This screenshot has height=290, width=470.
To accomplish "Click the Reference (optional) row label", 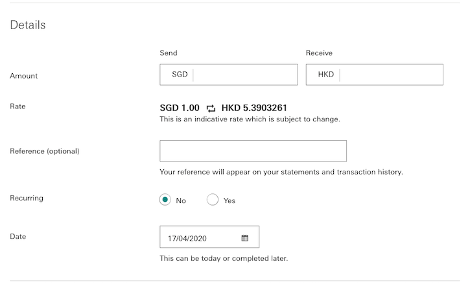I will tap(44, 151).
